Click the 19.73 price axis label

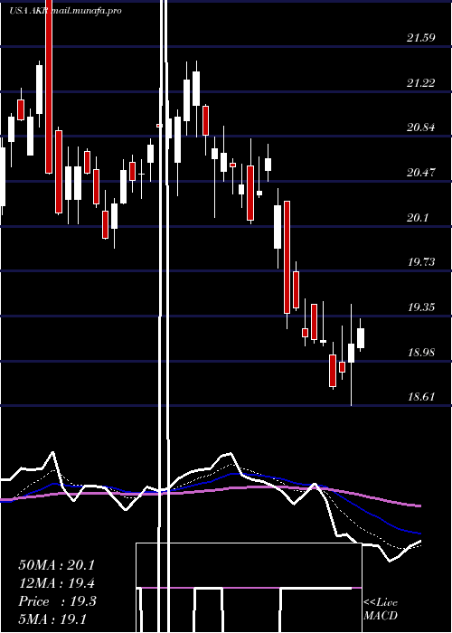tap(421, 262)
